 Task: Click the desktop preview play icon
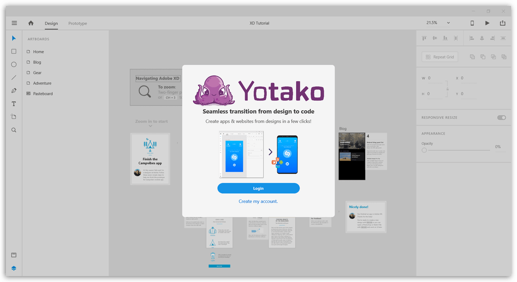pos(487,23)
